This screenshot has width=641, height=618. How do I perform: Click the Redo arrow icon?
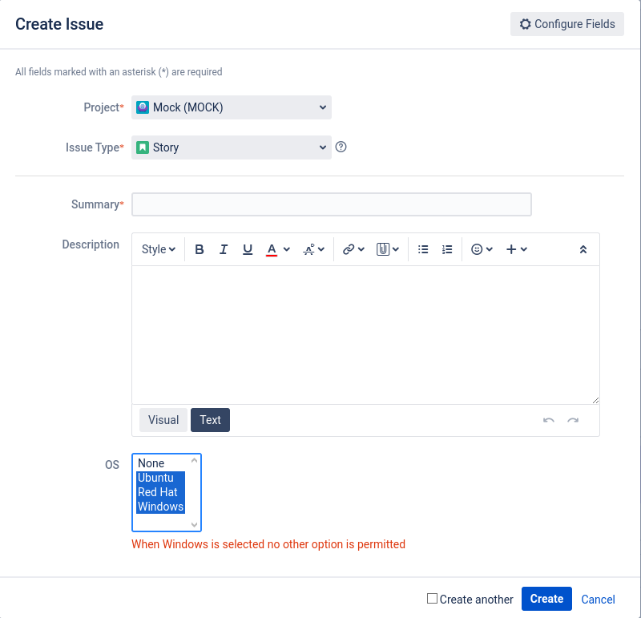pyautogui.click(x=573, y=420)
